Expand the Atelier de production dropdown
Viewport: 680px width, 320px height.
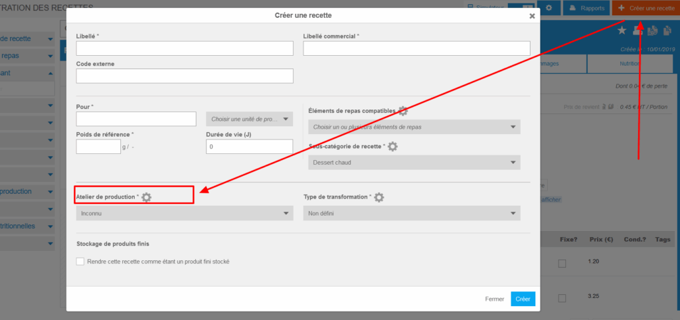coord(185,213)
